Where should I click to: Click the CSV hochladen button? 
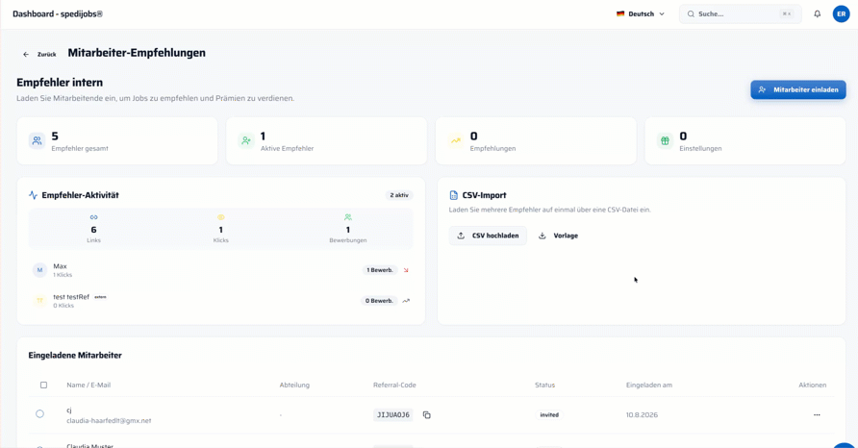pos(488,236)
